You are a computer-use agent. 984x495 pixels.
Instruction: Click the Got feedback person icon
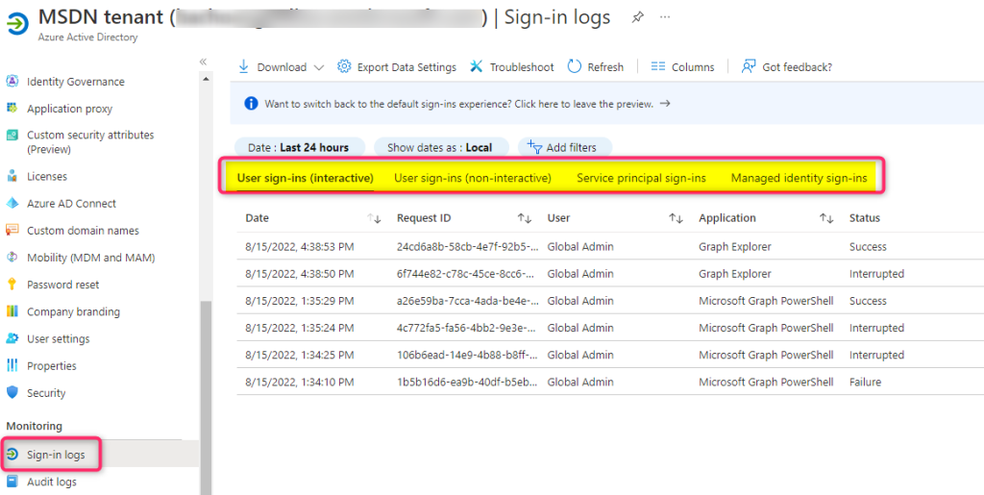(748, 66)
